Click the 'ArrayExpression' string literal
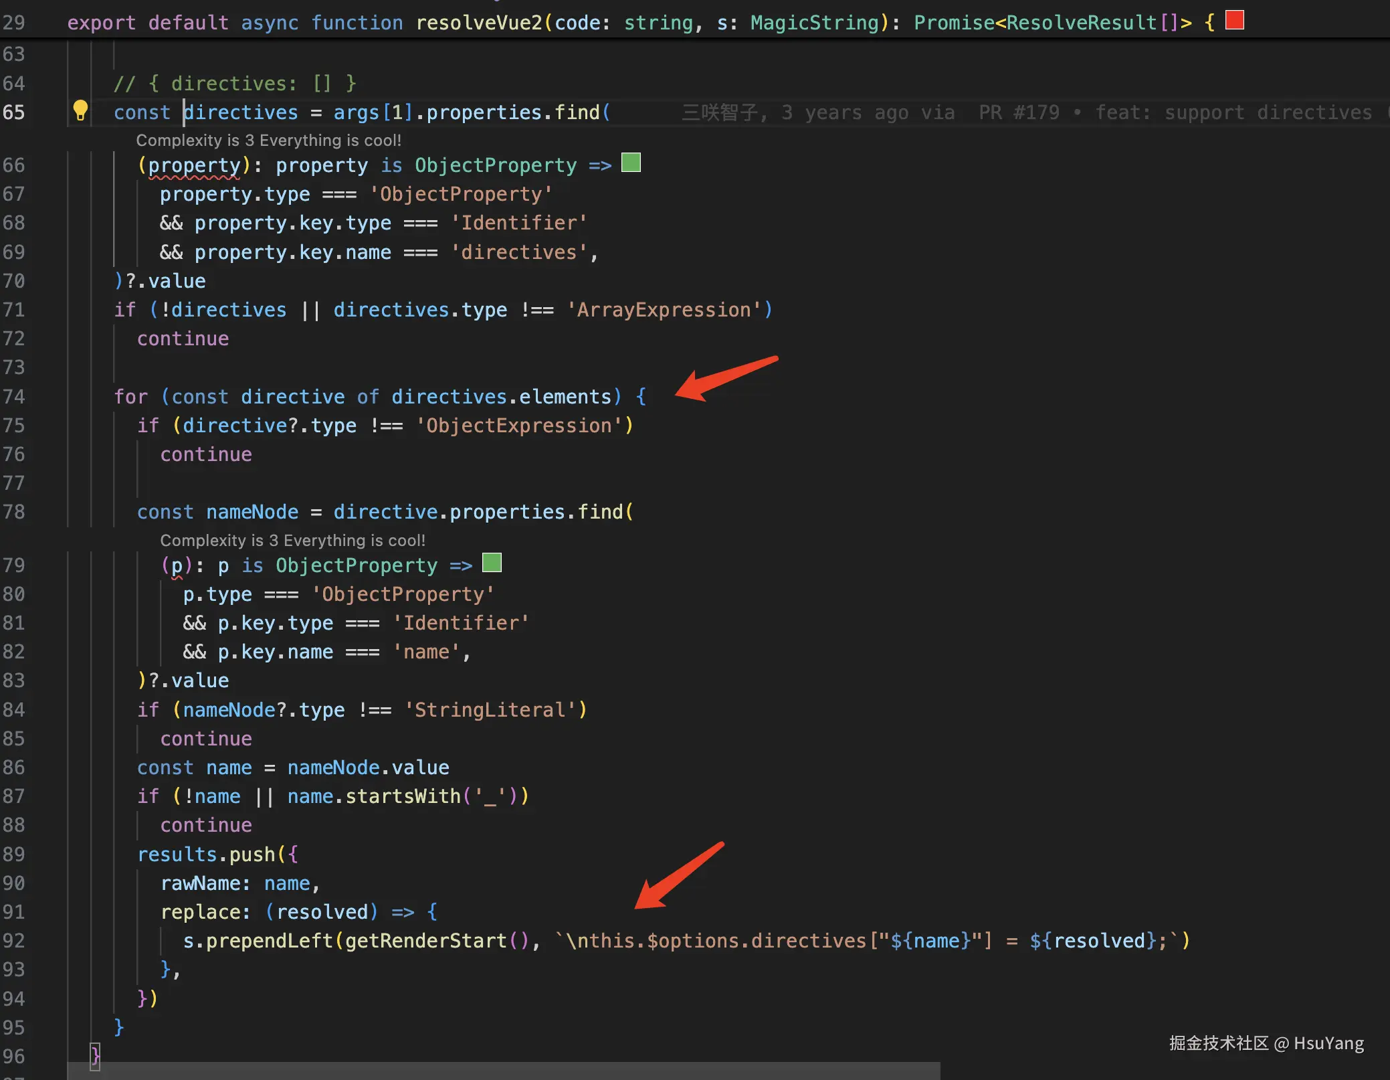 click(664, 310)
